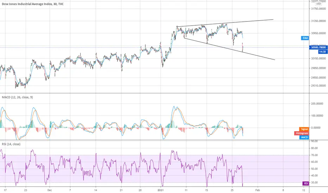Select the upper black trendline
This screenshot has width=328, height=193.
click(x=225, y=23)
